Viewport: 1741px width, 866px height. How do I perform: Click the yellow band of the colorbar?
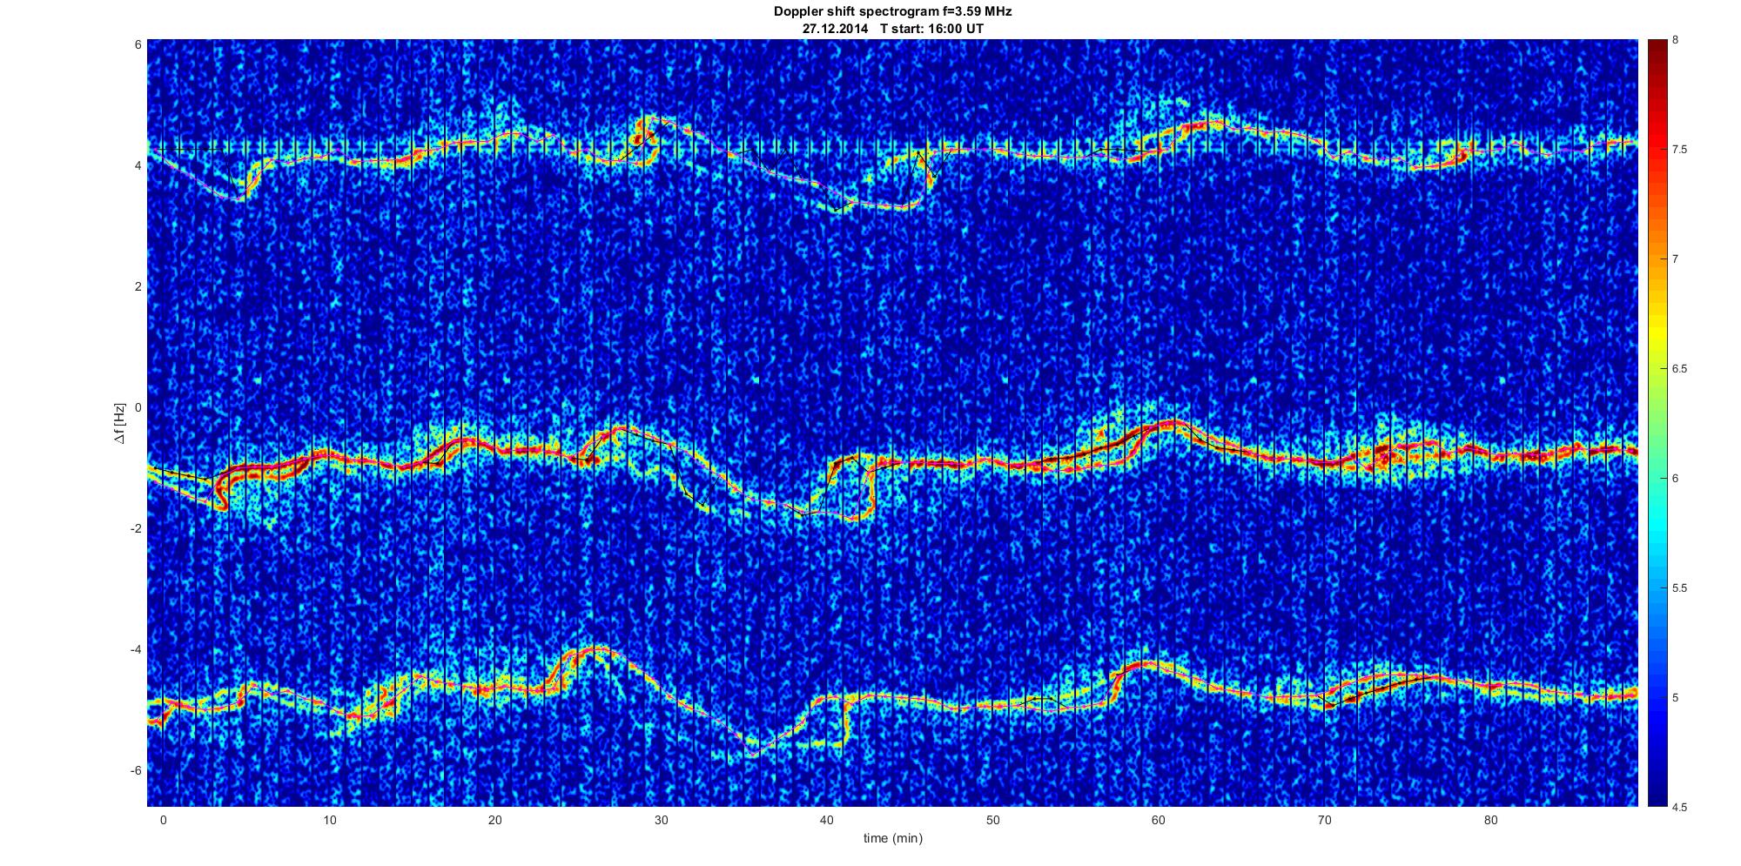1657,335
